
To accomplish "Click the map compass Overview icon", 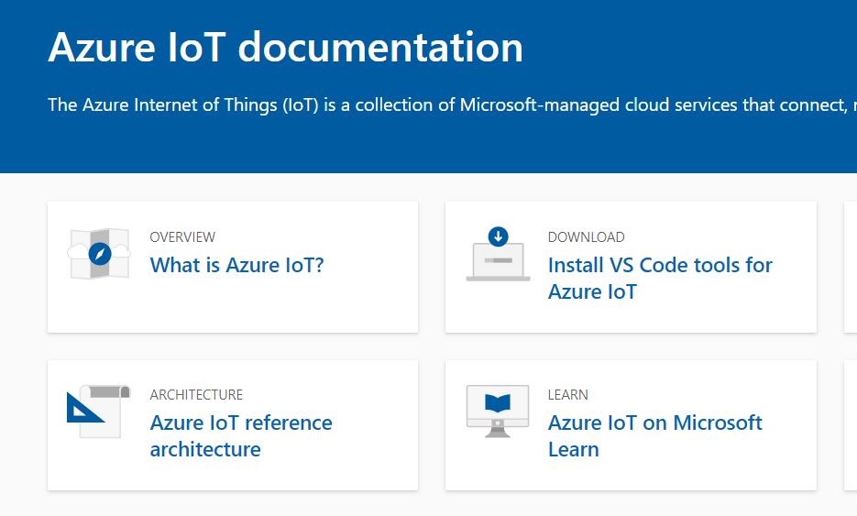I will coord(99,254).
